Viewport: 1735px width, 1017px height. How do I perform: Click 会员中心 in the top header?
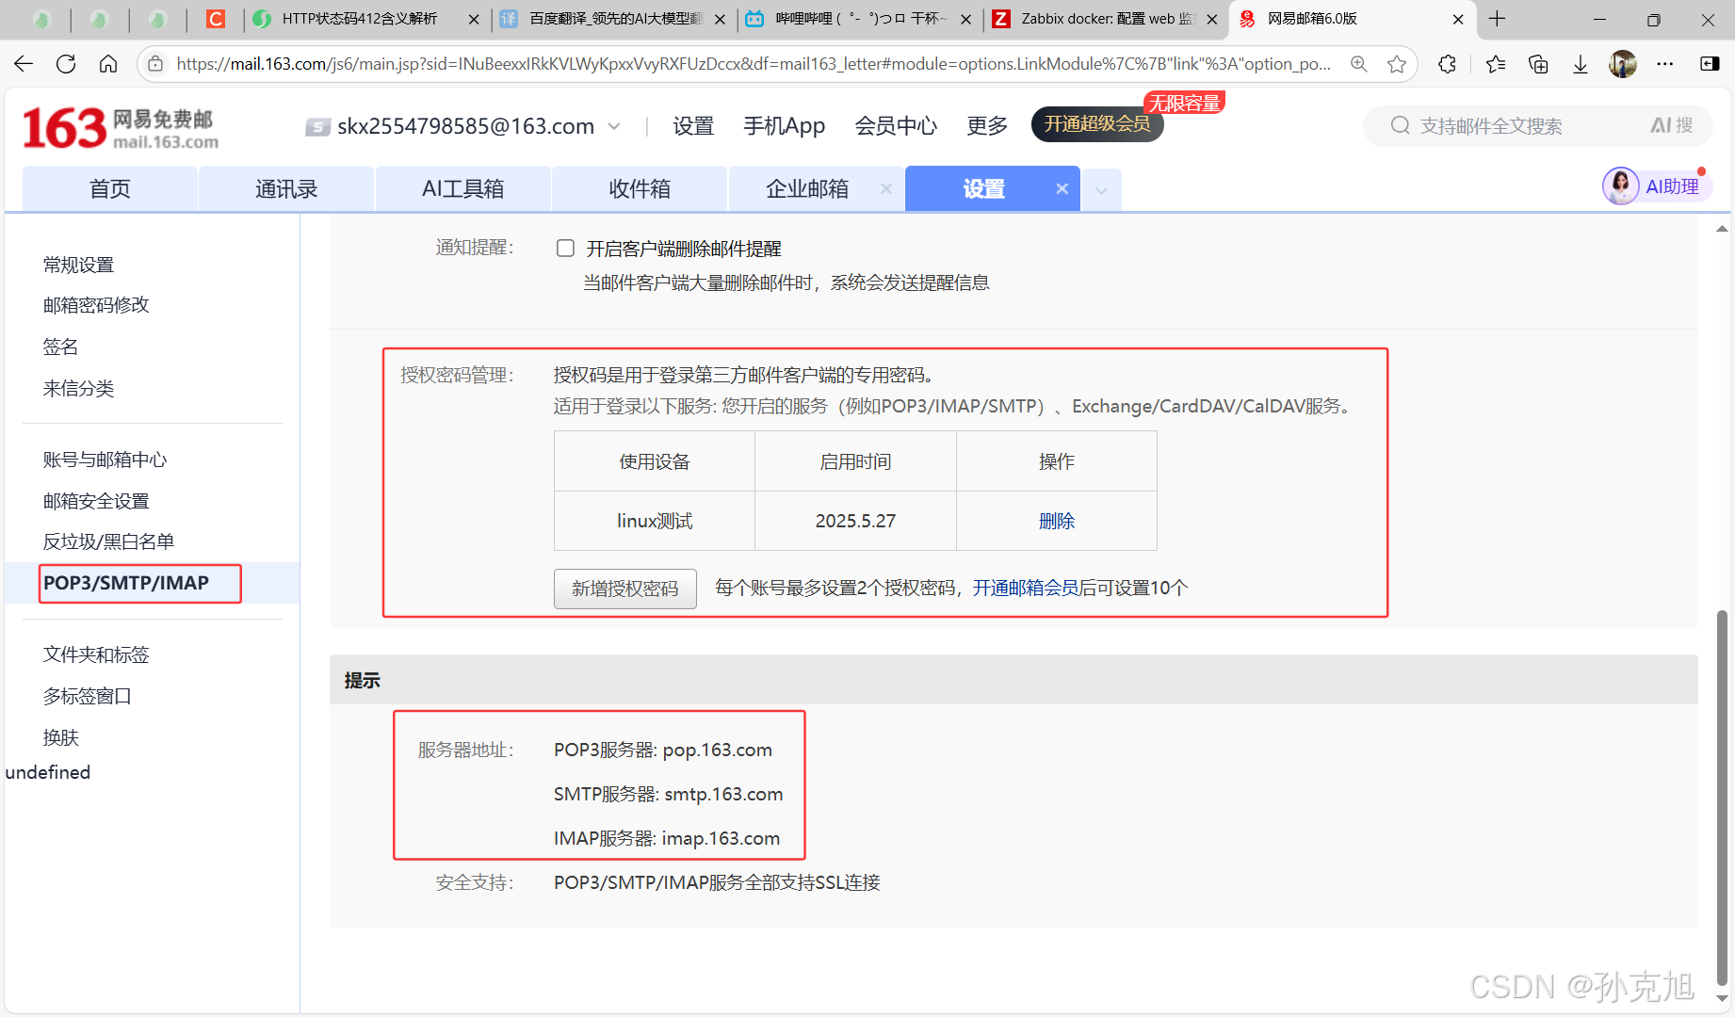(896, 125)
